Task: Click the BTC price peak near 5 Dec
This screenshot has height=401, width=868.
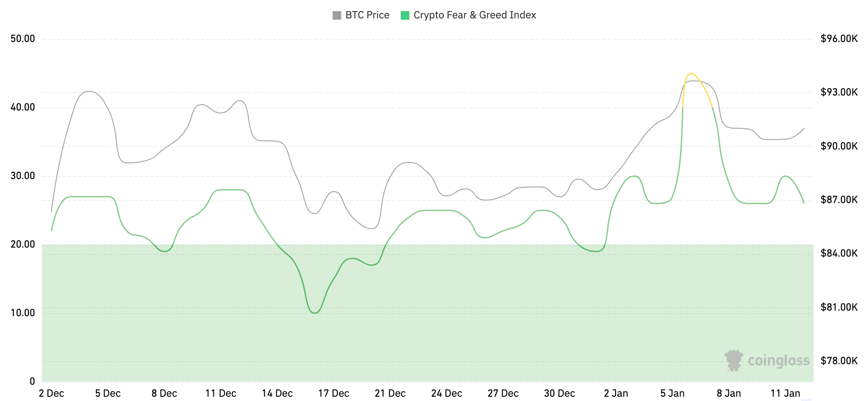Action: pos(89,91)
